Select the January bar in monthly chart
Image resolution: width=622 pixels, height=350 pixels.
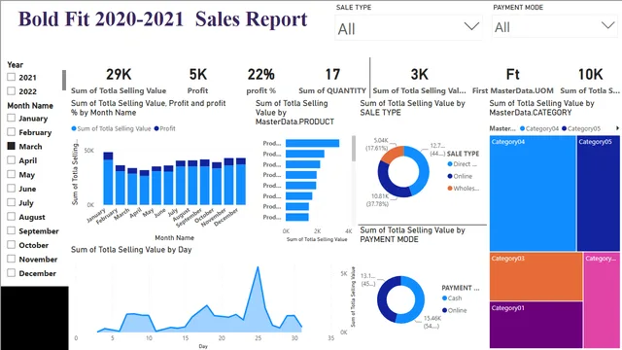108,179
